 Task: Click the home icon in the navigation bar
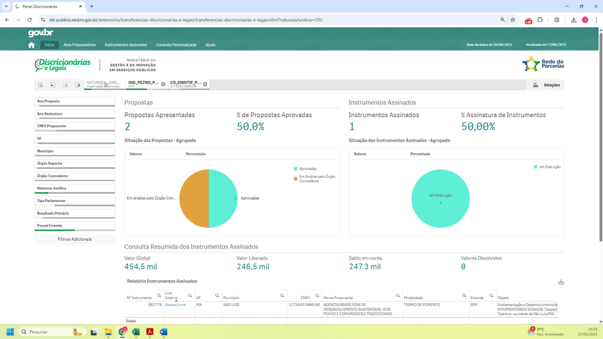(31, 45)
